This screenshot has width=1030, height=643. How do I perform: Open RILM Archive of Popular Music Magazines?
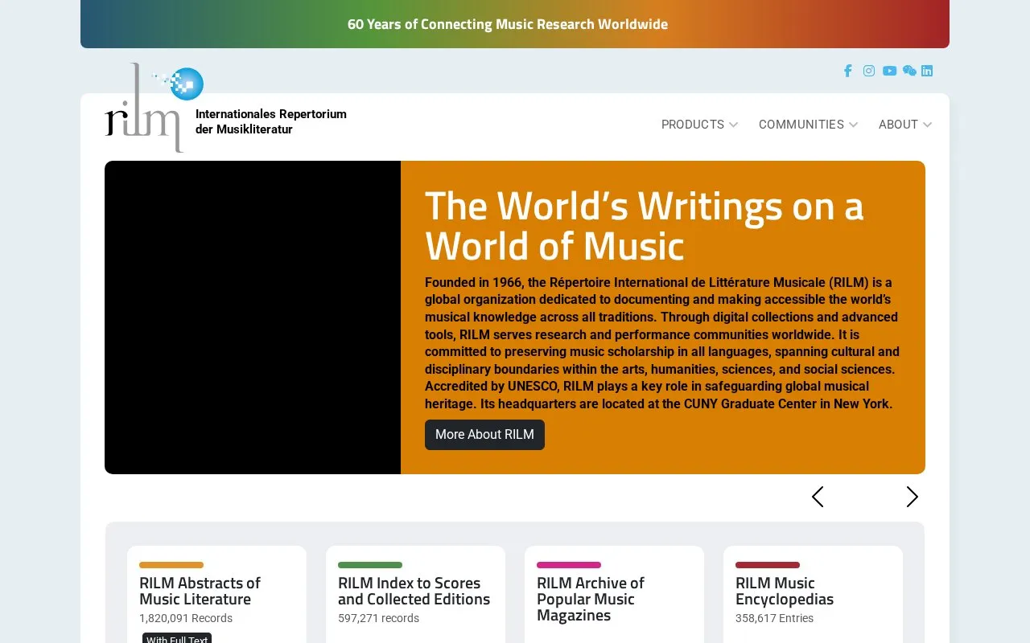(x=591, y=599)
